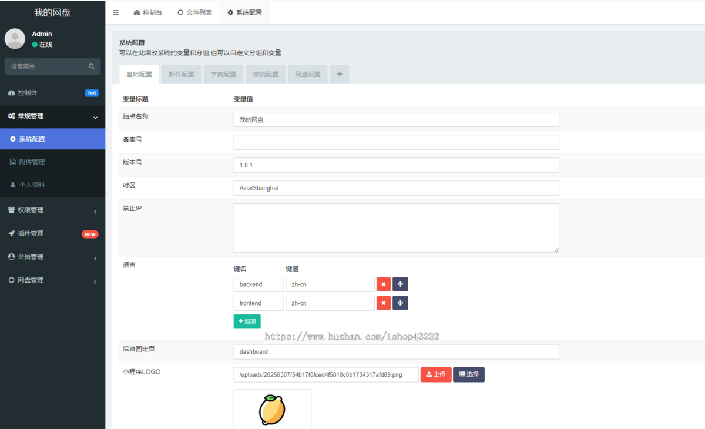This screenshot has height=429, width=705.
Task: Click the 会员管理 user-circle icon
Action: point(11,257)
